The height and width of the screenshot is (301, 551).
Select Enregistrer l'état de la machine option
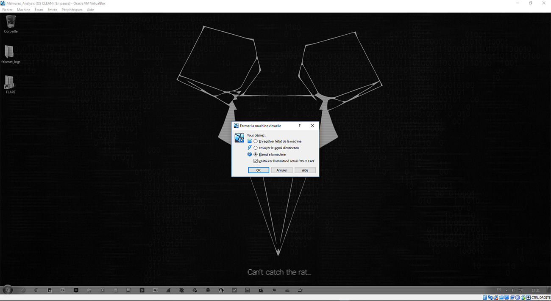pos(255,141)
